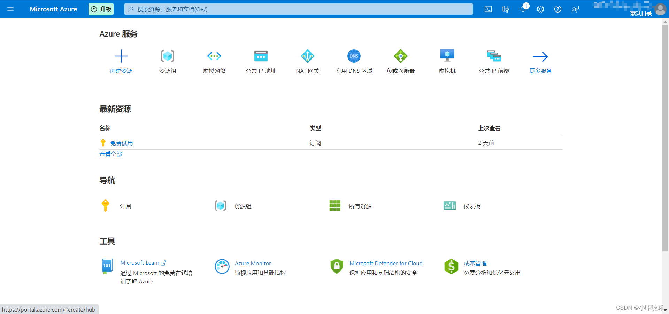Open the 仪表板 dashboard icon

449,206
